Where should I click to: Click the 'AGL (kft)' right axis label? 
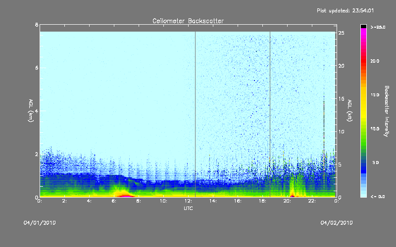pos(350,111)
